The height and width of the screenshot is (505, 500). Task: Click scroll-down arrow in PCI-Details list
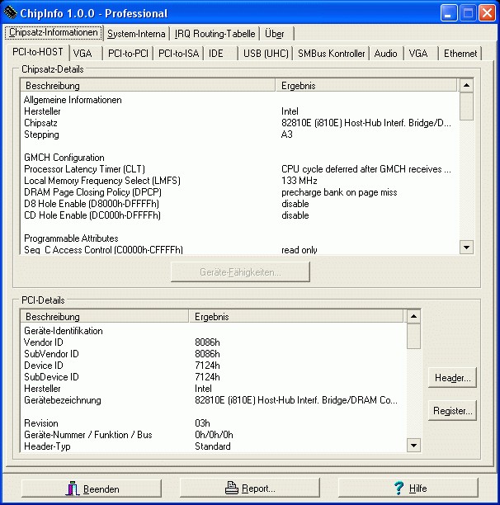point(413,446)
